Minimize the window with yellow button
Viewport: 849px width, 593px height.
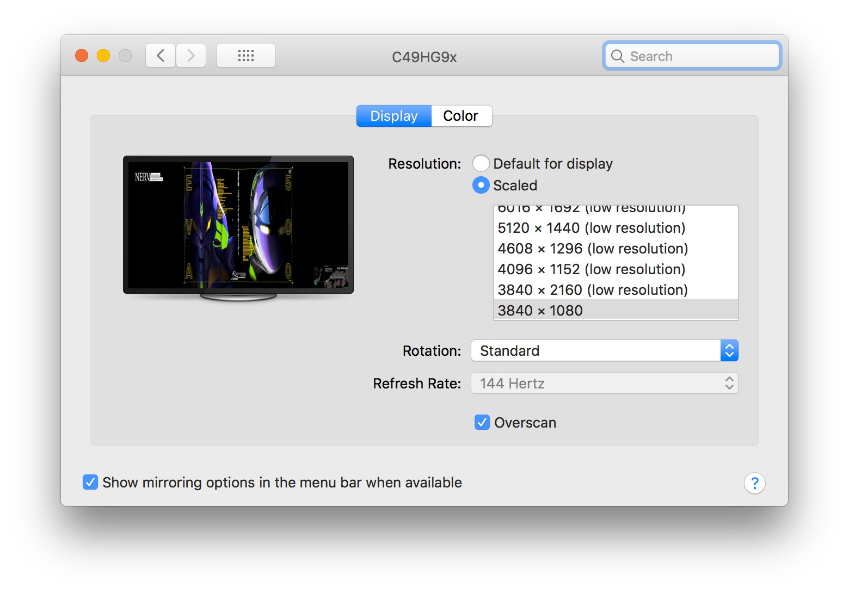tap(103, 55)
